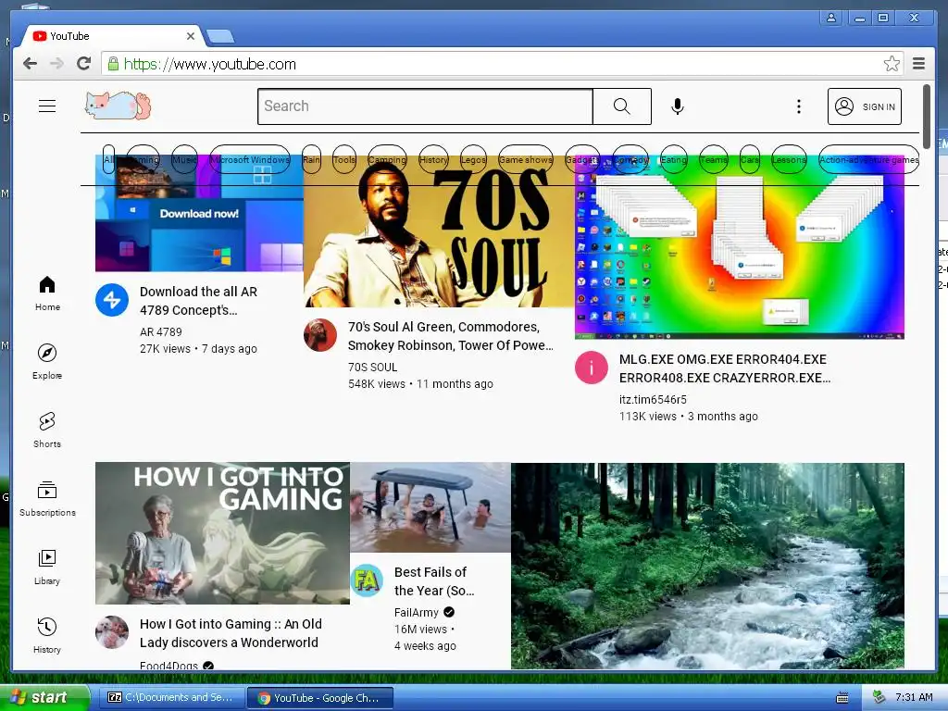The image size is (948, 711).
Task: Open the FailArmy channel avatar
Action: (x=367, y=580)
